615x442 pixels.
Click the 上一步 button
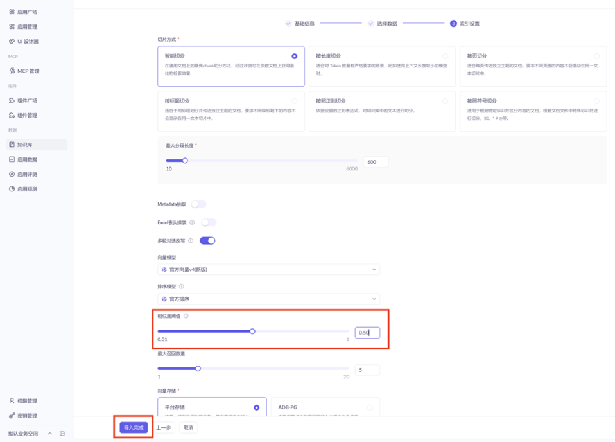[x=164, y=427]
